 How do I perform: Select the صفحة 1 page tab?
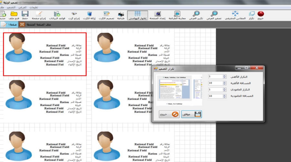(x=9, y=25)
